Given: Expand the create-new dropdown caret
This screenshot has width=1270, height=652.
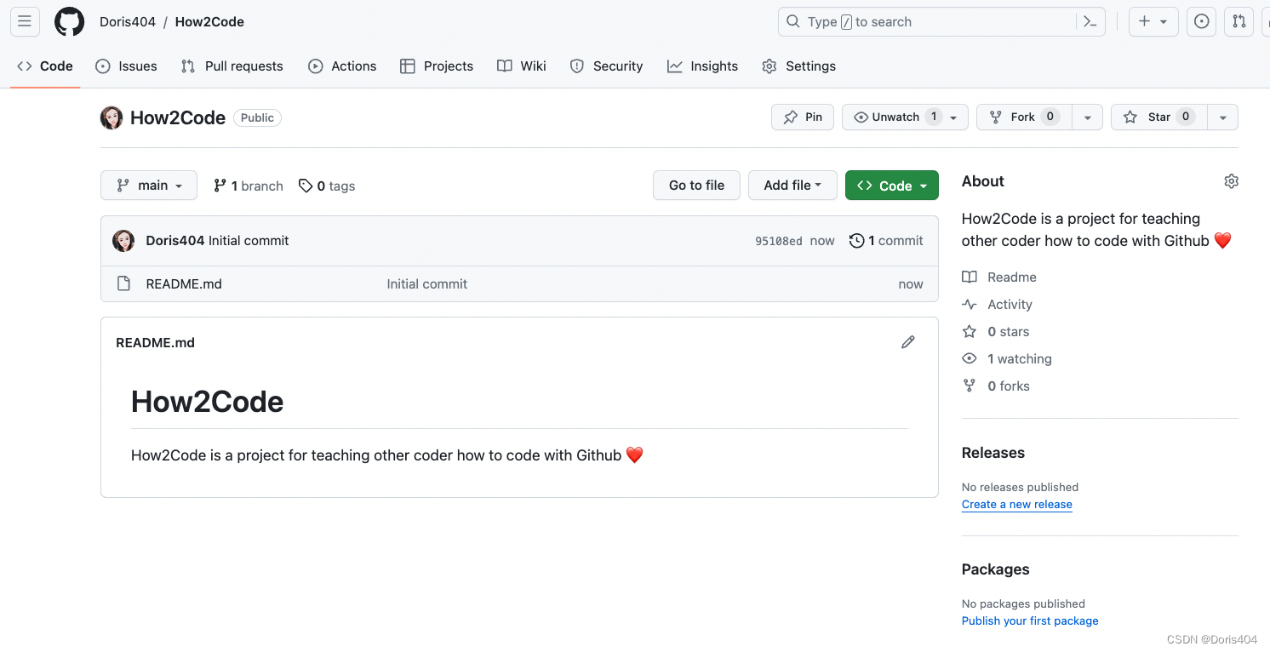Looking at the screenshot, I should click(x=1164, y=22).
